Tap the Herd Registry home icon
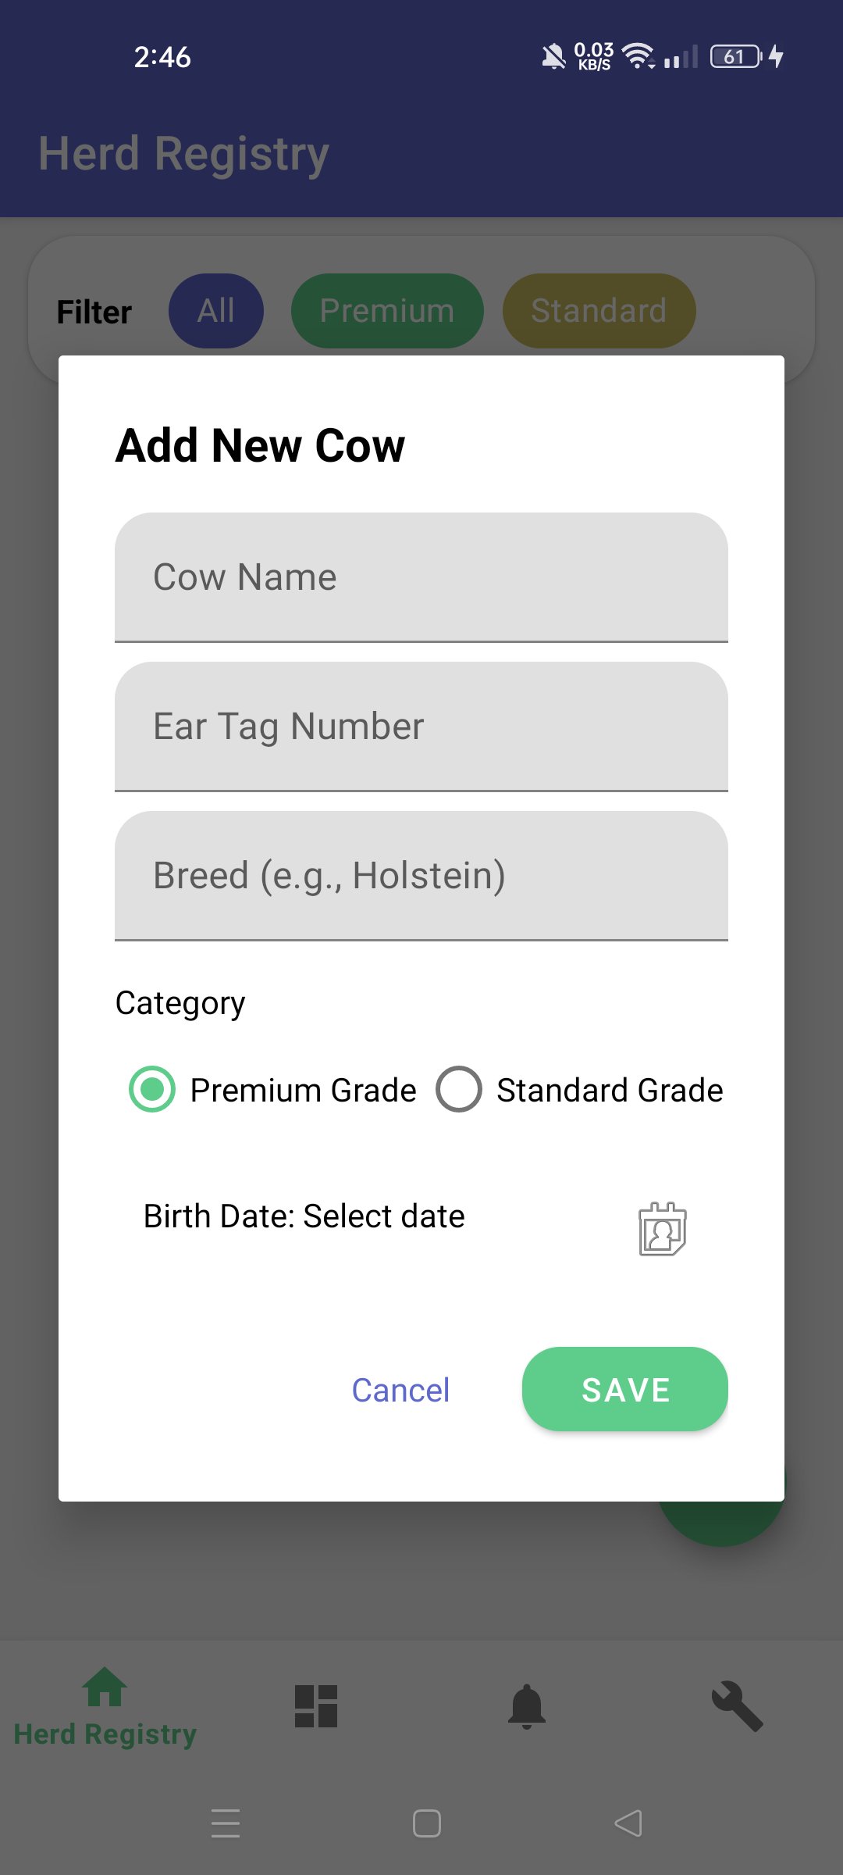The width and height of the screenshot is (843, 1875). [x=105, y=1687]
